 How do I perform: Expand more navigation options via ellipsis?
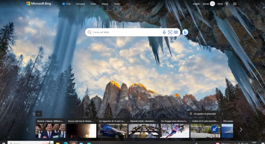pyautogui.click(x=128, y=4)
